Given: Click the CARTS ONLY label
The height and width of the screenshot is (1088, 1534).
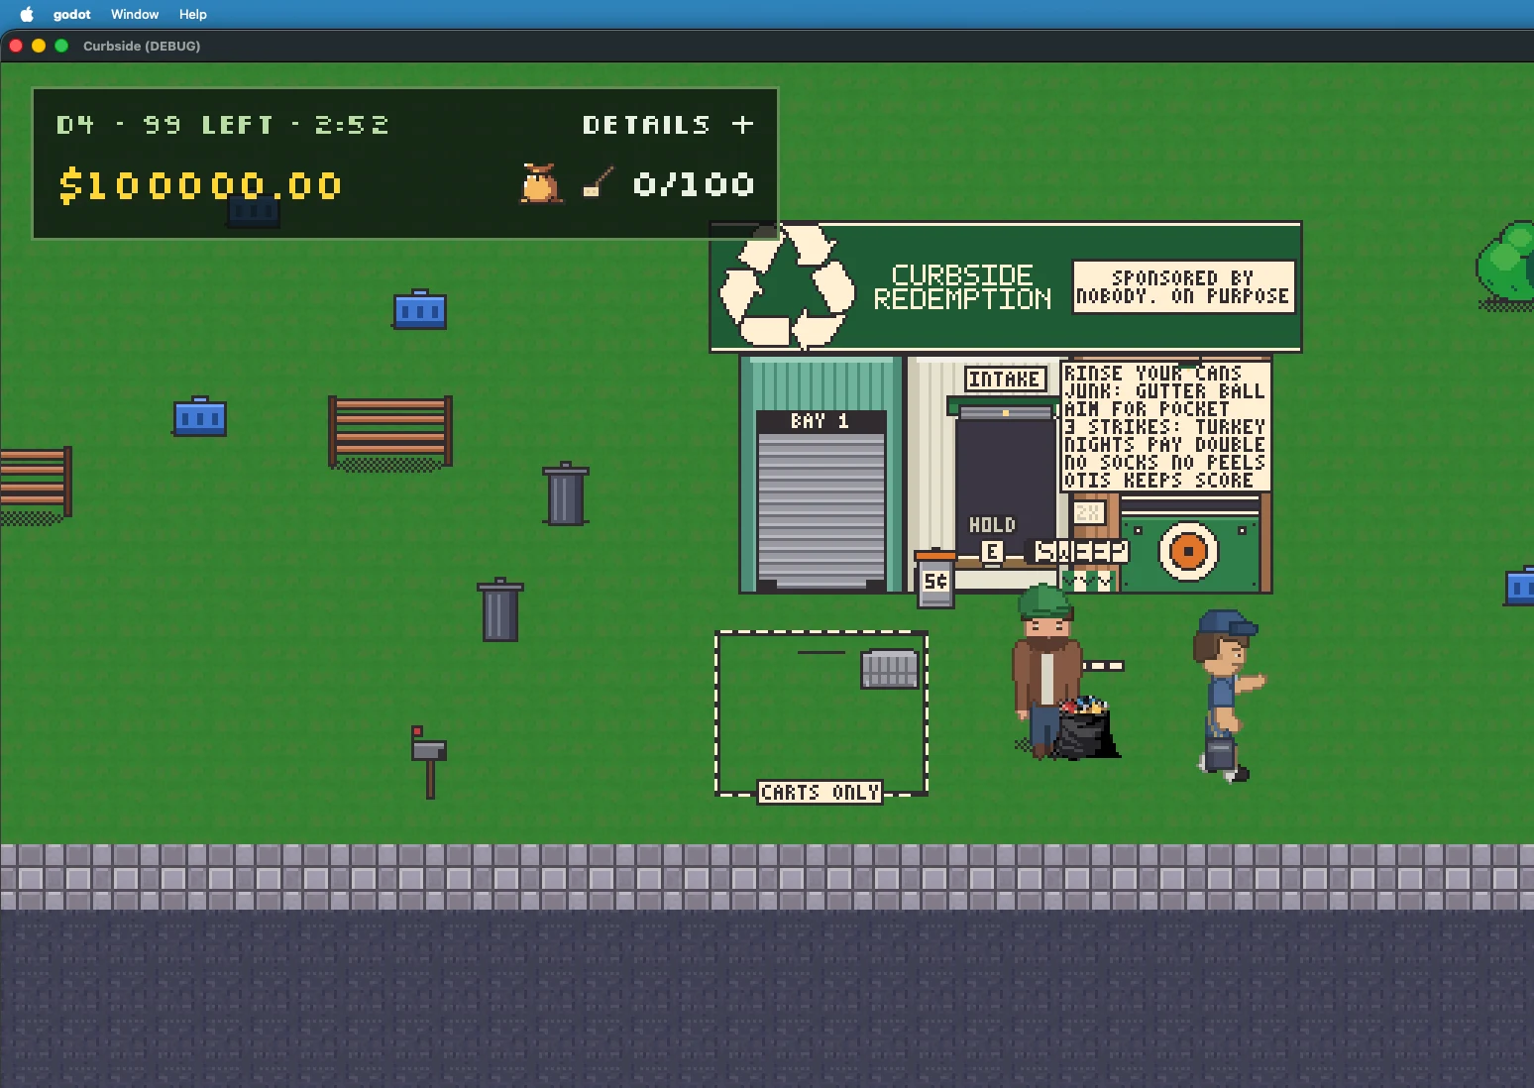Looking at the screenshot, I should [820, 793].
